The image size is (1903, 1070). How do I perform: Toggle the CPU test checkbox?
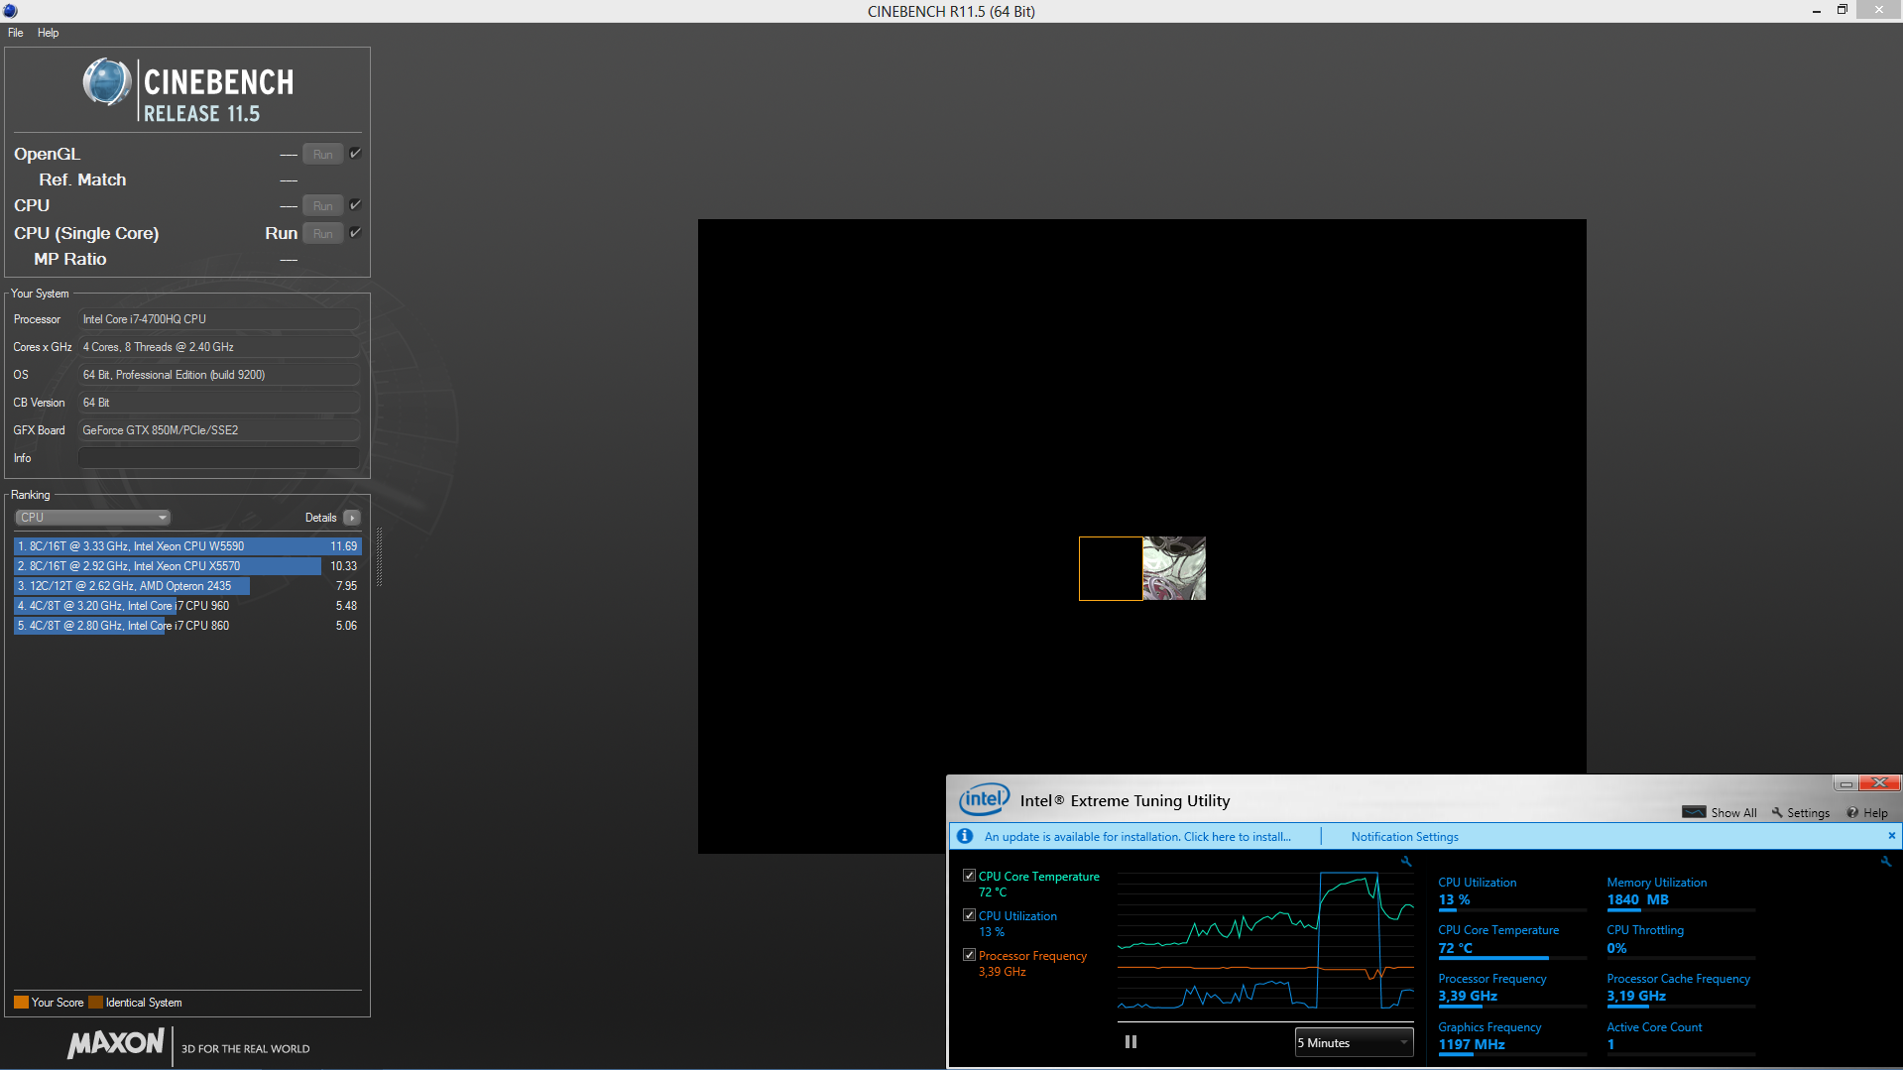355,204
